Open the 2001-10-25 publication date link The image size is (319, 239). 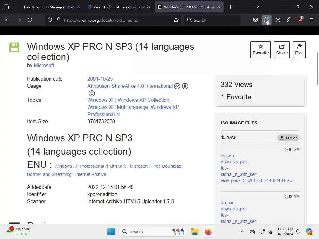(x=100, y=79)
